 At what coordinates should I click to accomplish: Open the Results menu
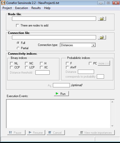coord(36,8)
